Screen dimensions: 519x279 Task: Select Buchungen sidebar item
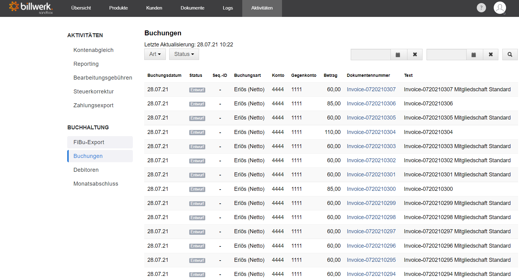(100, 156)
